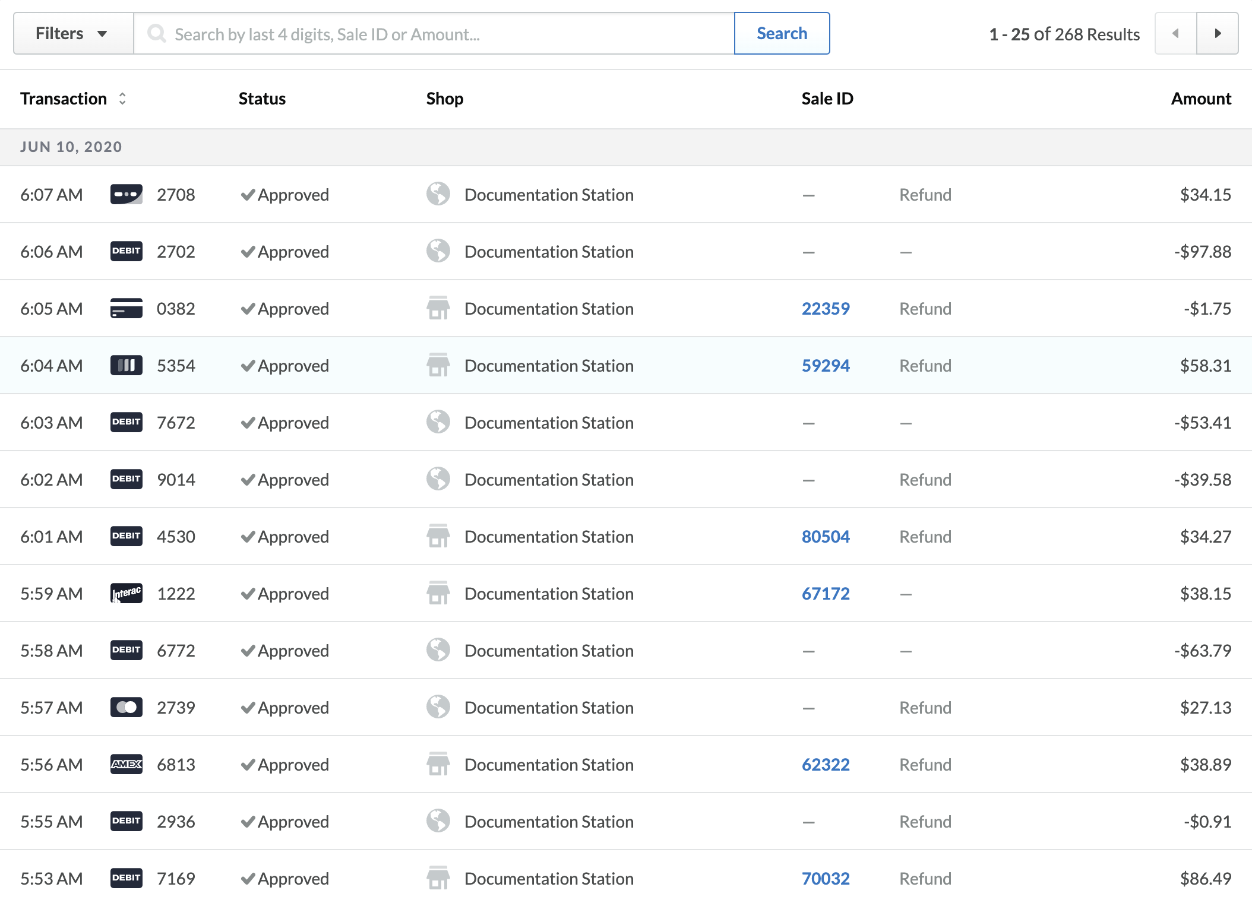This screenshot has height=906, width=1252.
Task: Click amount $34.15
Action: 1206,195
